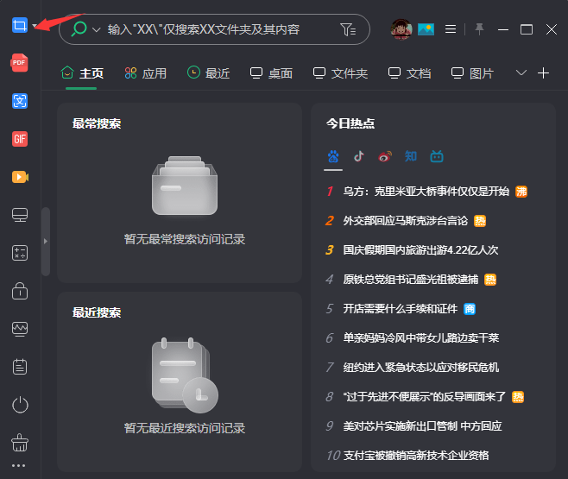The width and height of the screenshot is (568, 479).
Task: Switch to the 主页 tab
Action: tap(82, 73)
